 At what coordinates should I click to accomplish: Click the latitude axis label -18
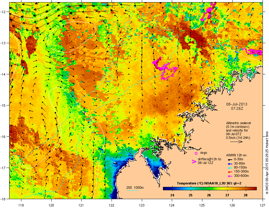3,199
